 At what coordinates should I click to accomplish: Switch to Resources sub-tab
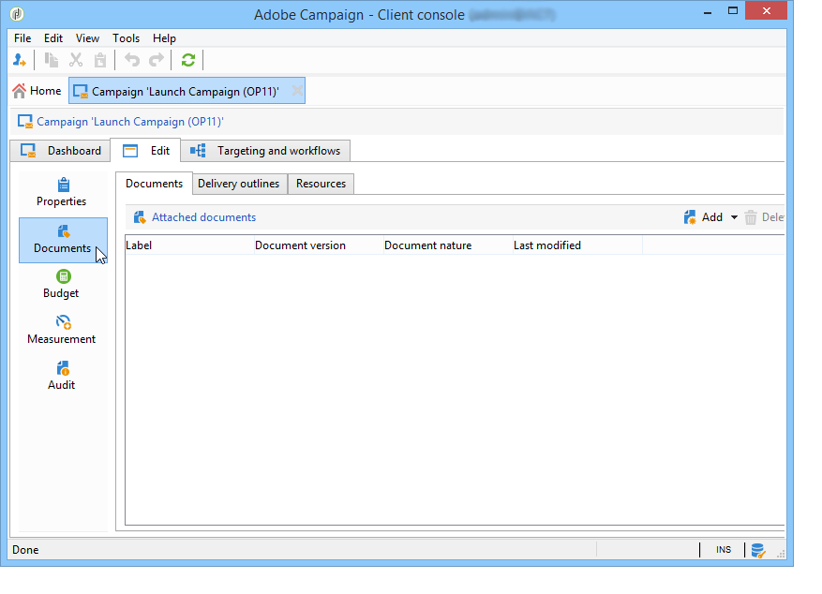pos(321,184)
